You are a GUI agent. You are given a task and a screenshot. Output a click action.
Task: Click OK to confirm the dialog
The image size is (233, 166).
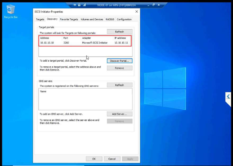point(94,159)
